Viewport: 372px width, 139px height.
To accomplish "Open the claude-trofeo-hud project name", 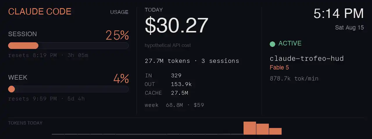I will (x=307, y=58).
